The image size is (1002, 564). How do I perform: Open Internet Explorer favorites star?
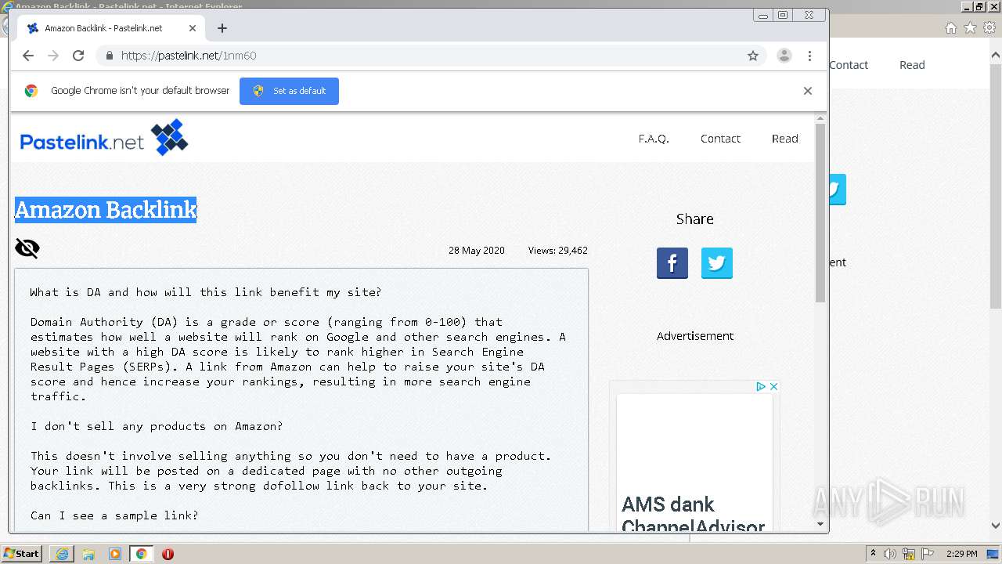pos(970,27)
